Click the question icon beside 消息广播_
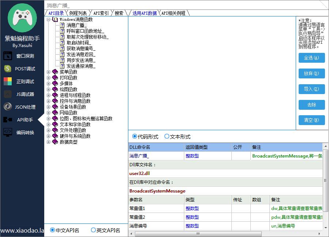The height and width of the screenshot is (237, 329). 62,25
